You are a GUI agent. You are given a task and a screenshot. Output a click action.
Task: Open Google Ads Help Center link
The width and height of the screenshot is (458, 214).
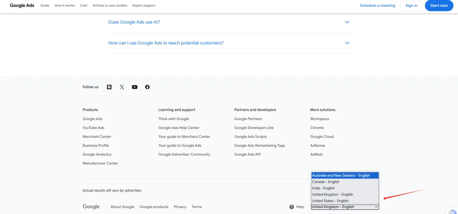click(x=179, y=128)
